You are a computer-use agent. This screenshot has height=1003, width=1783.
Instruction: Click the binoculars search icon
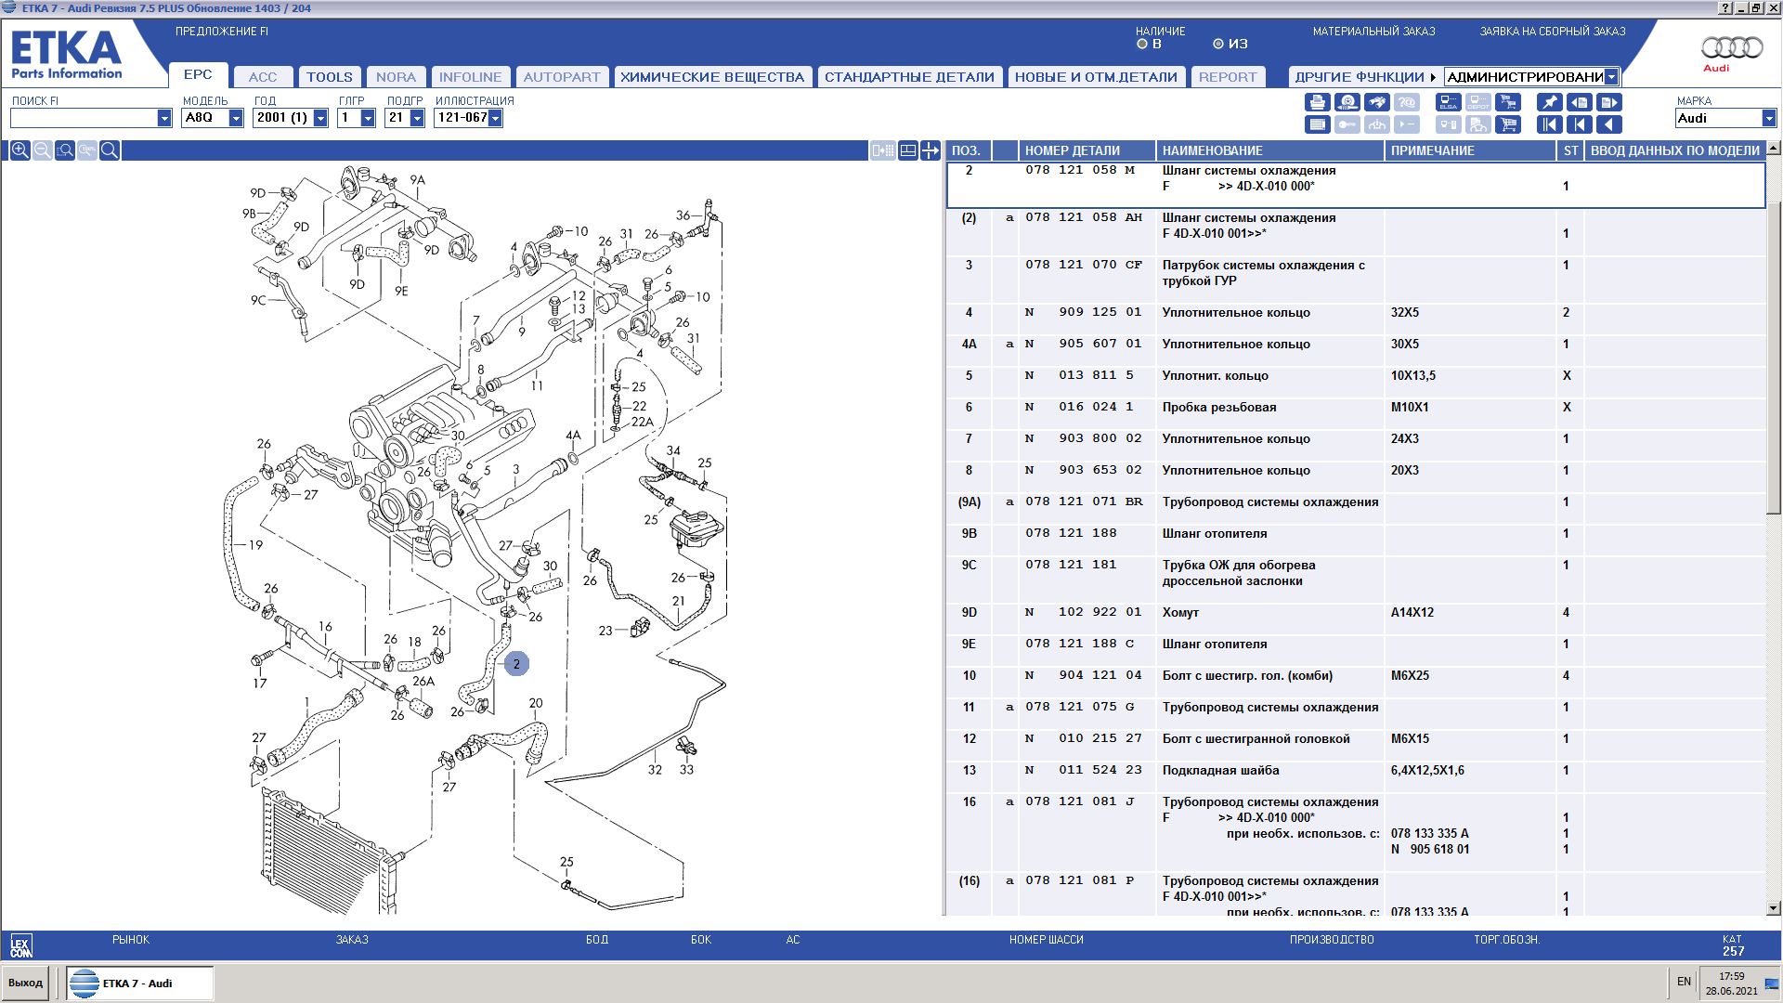point(1377,102)
